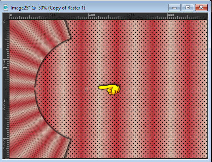Click the 400 mark on vertical ruler

click(4, 105)
